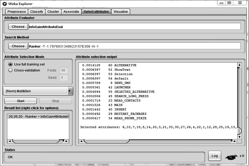Select the Ranker + InfoGainAttributeEval result entry
This screenshot has width=249, height=166.
[38, 116]
